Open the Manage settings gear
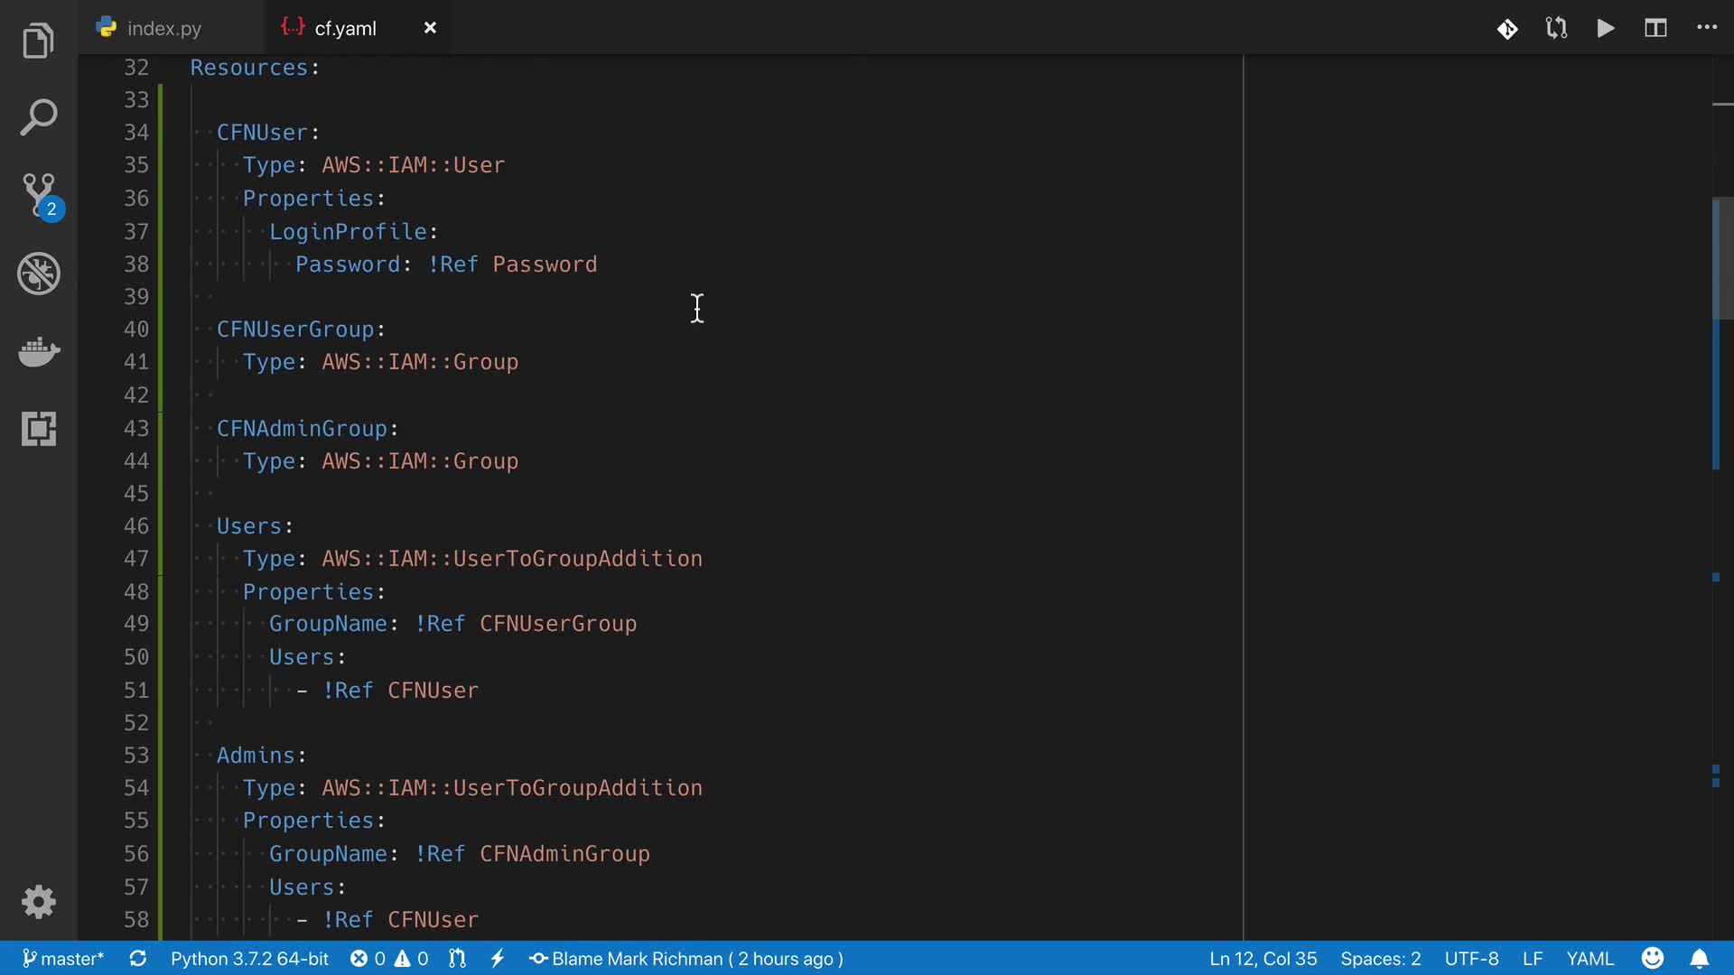The image size is (1734, 975). pos(39,902)
